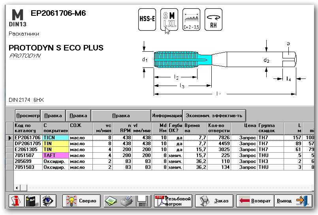Open the Просмотр tab button
This screenshot has width=318, height=215.
(x=28, y=116)
